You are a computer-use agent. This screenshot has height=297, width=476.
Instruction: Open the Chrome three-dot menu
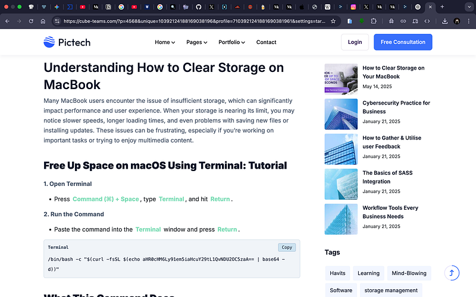coord(468,21)
